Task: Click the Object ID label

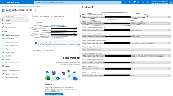Action: (37, 32)
